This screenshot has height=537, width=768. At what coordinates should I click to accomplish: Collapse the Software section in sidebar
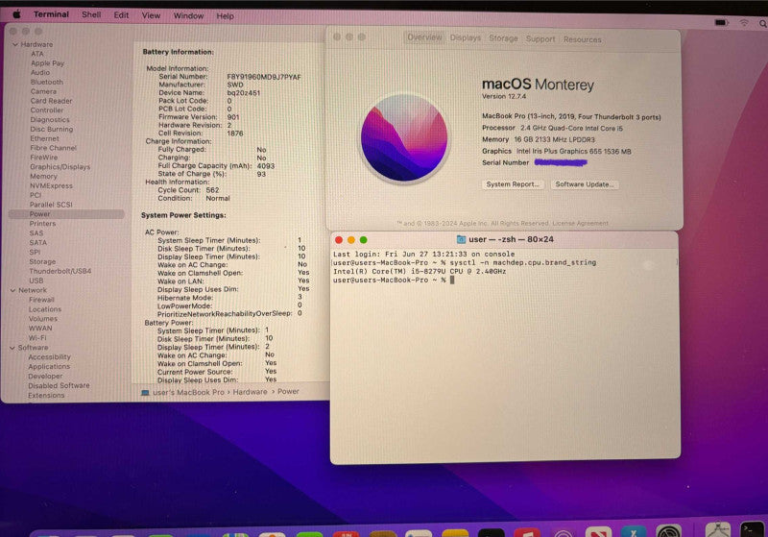tap(12, 348)
